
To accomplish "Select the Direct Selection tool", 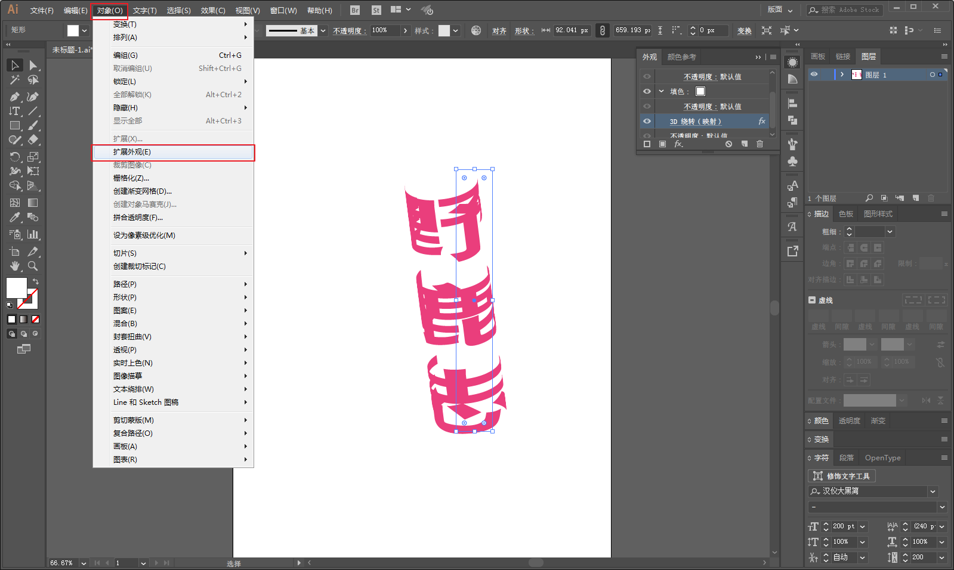I will click(x=33, y=65).
